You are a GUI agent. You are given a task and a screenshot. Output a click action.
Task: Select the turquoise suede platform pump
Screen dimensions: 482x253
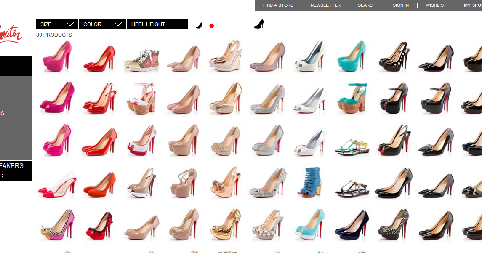pos(352,56)
